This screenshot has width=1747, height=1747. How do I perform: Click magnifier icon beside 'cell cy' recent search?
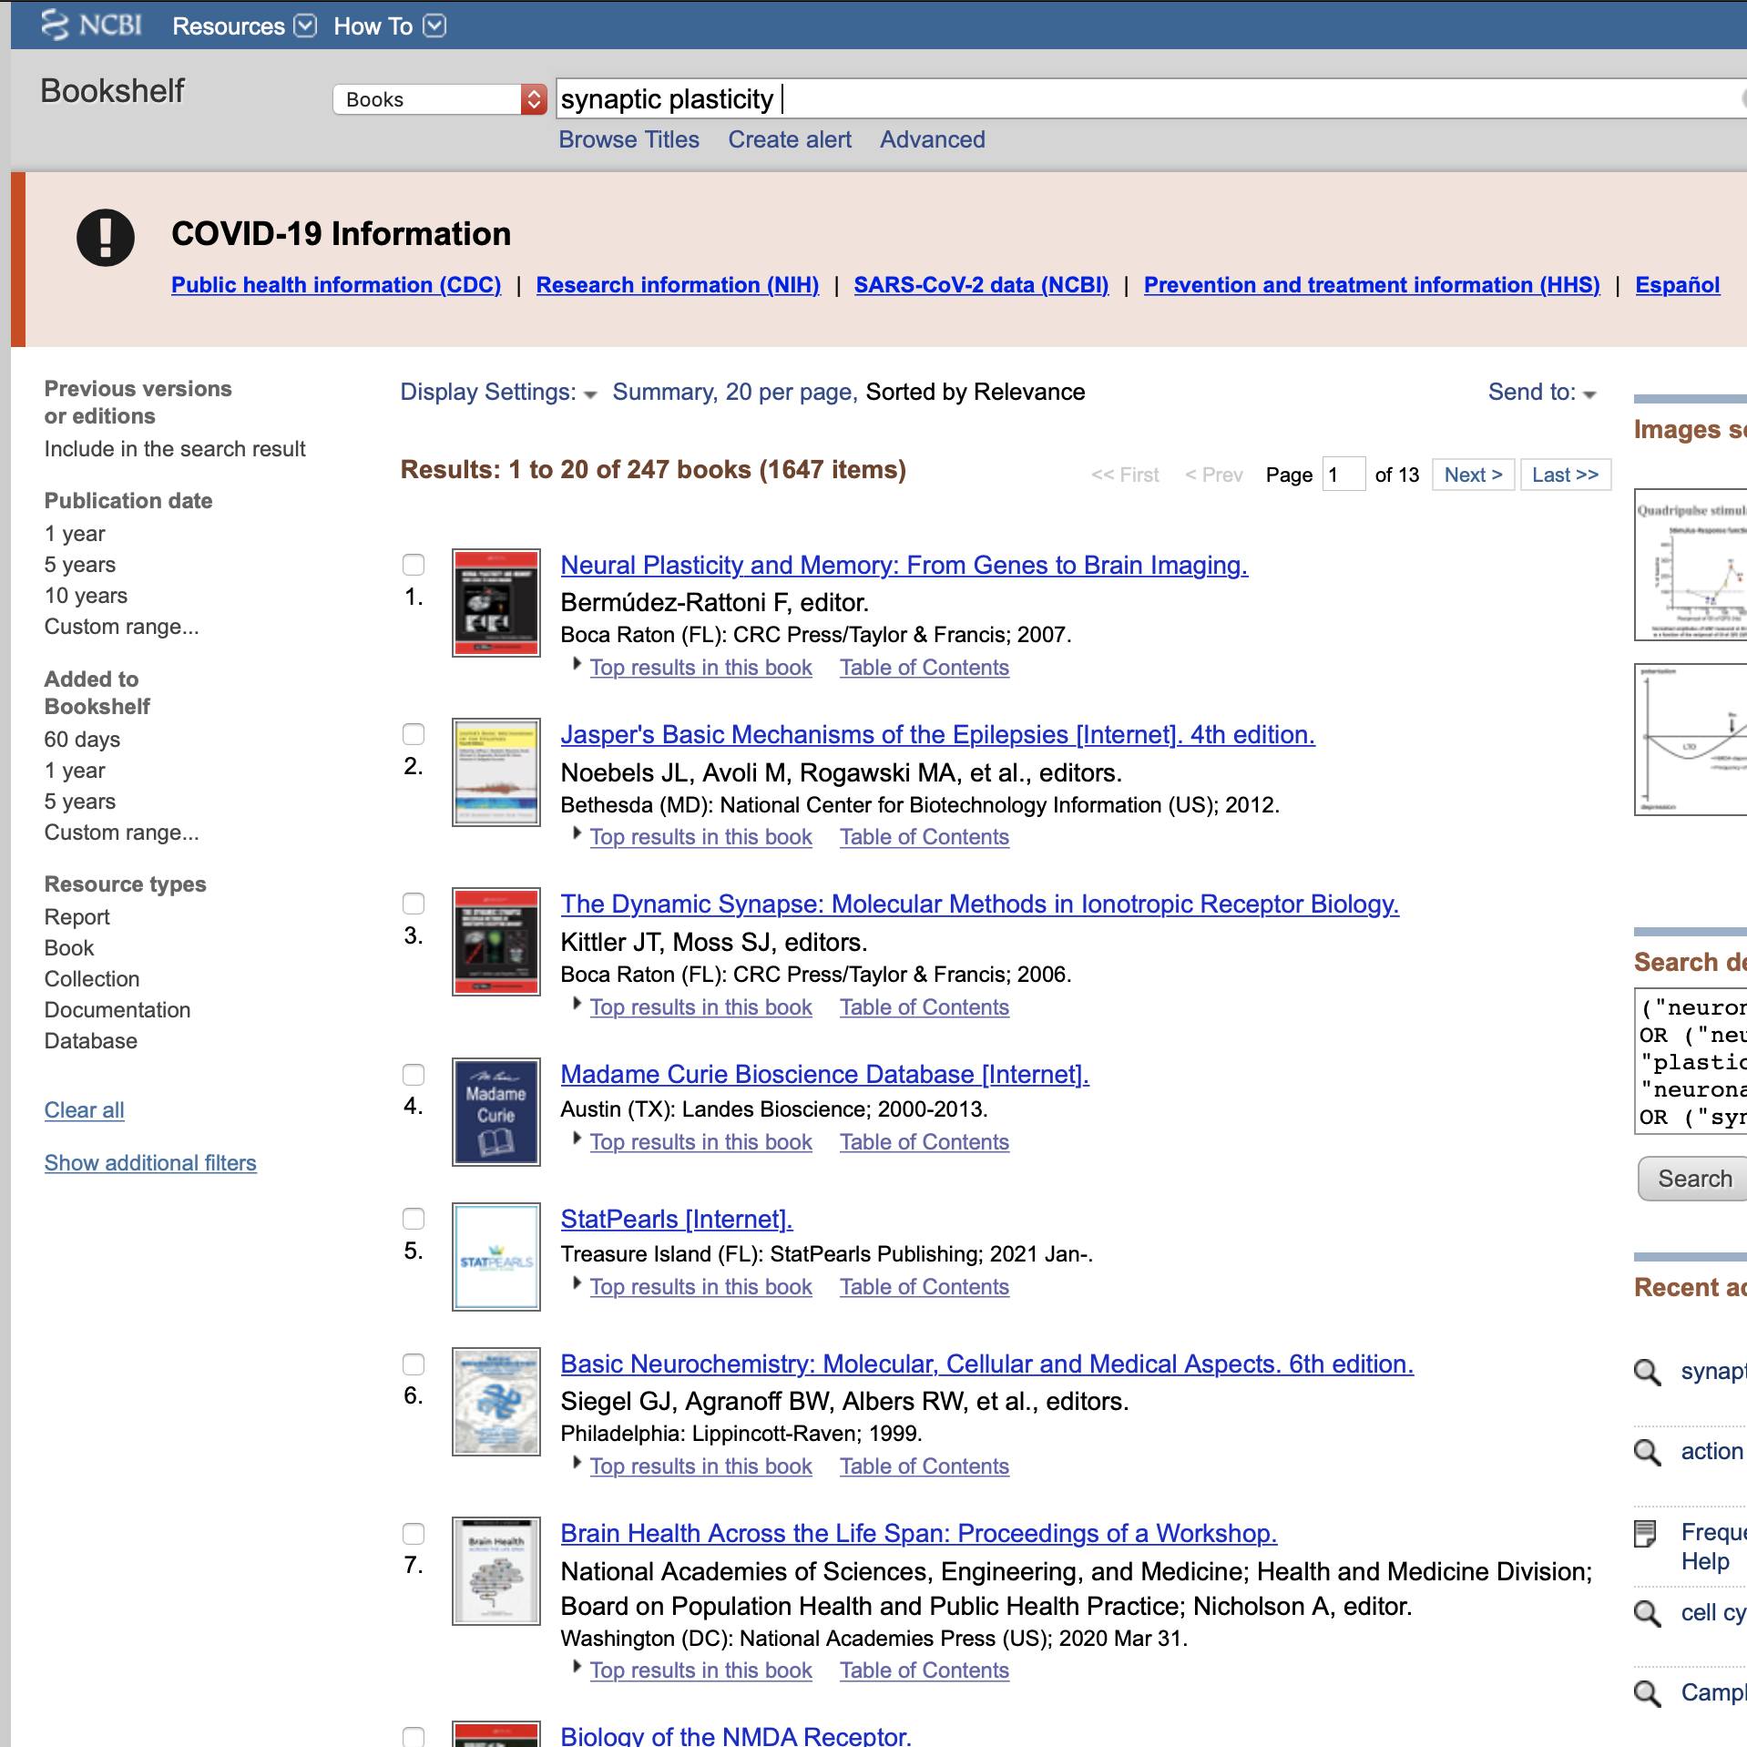point(1648,1612)
